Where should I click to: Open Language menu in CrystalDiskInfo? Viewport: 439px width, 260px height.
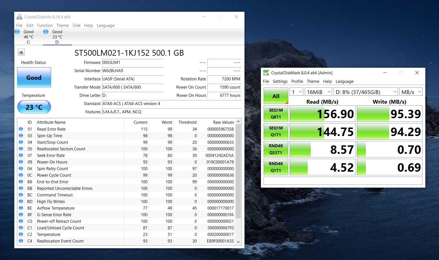(106, 25)
